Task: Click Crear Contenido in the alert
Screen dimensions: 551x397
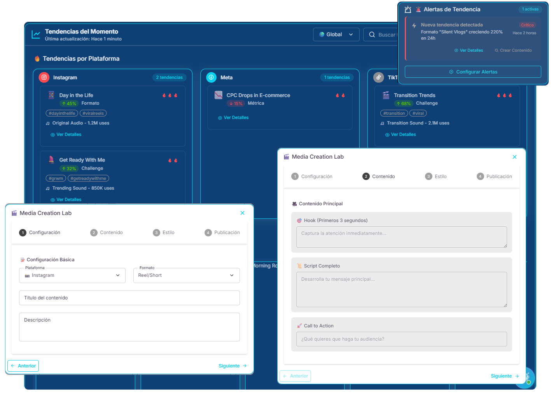Action: [513, 51]
